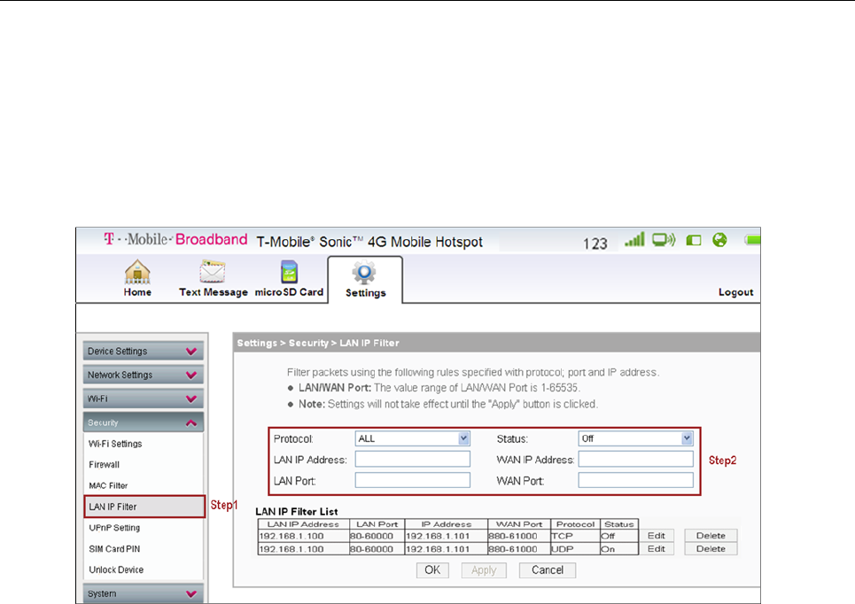
Task: Open the SIM Card PIN menu item
Action: tap(114, 549)
